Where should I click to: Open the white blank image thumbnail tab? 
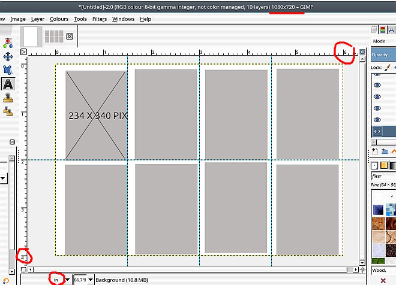point(31,37)
